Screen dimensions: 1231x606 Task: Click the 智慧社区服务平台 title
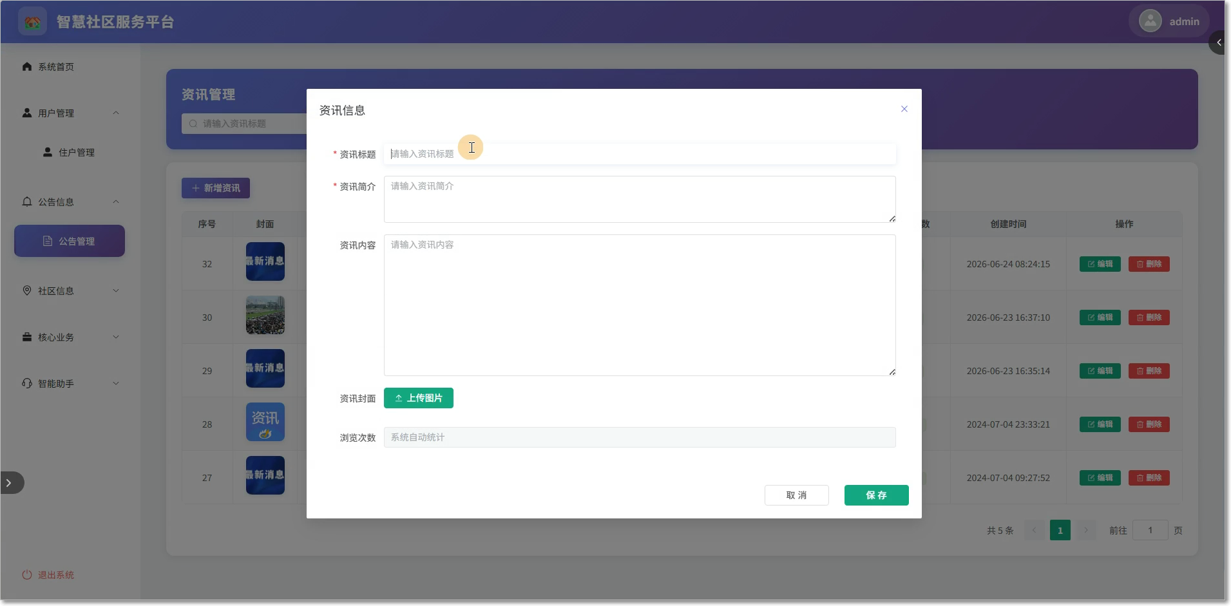click(x=115, y=22)
